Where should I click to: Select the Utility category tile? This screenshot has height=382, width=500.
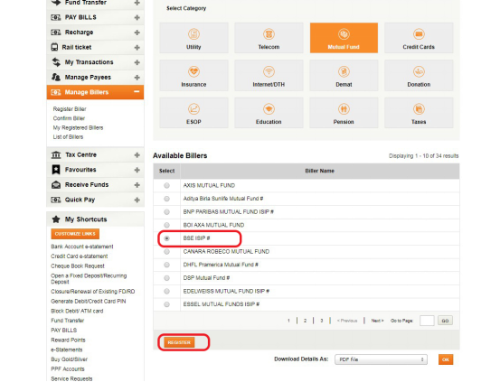pos(193,38)
